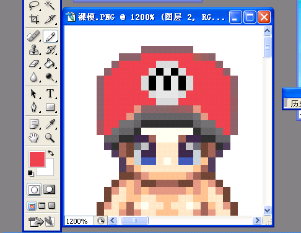301x233 pixels.
Task: Select the Pencil tool
Action: [x=50, y=36]
